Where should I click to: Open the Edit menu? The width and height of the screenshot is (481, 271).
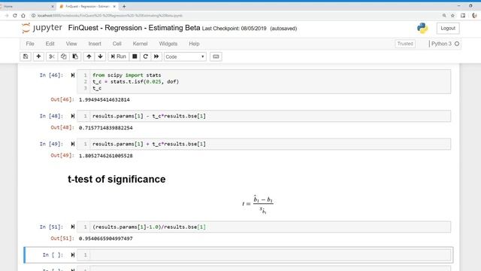[x=50, y=44]
